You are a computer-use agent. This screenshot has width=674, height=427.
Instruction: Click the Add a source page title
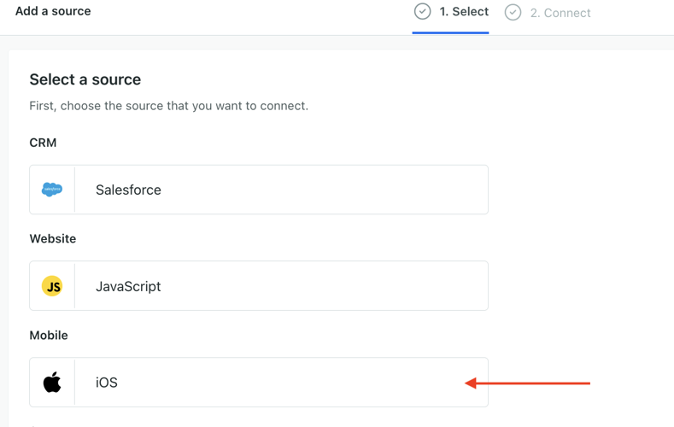pyautogui.click(x=53, y=11)
